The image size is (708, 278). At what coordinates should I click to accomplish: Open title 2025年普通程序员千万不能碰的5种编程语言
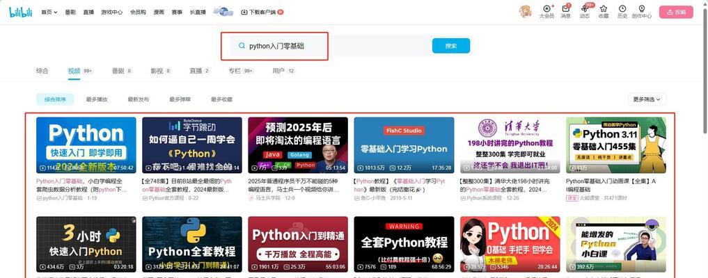point(294,185)
